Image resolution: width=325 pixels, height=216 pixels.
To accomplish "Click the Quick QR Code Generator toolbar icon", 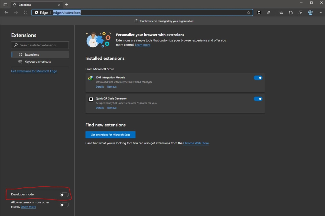I will coord(259,12).
